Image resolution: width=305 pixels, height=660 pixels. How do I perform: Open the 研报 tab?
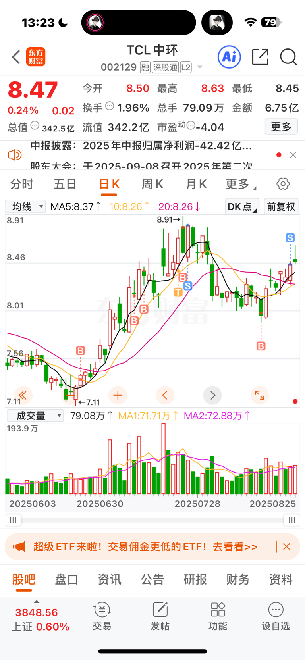point(195,579)
